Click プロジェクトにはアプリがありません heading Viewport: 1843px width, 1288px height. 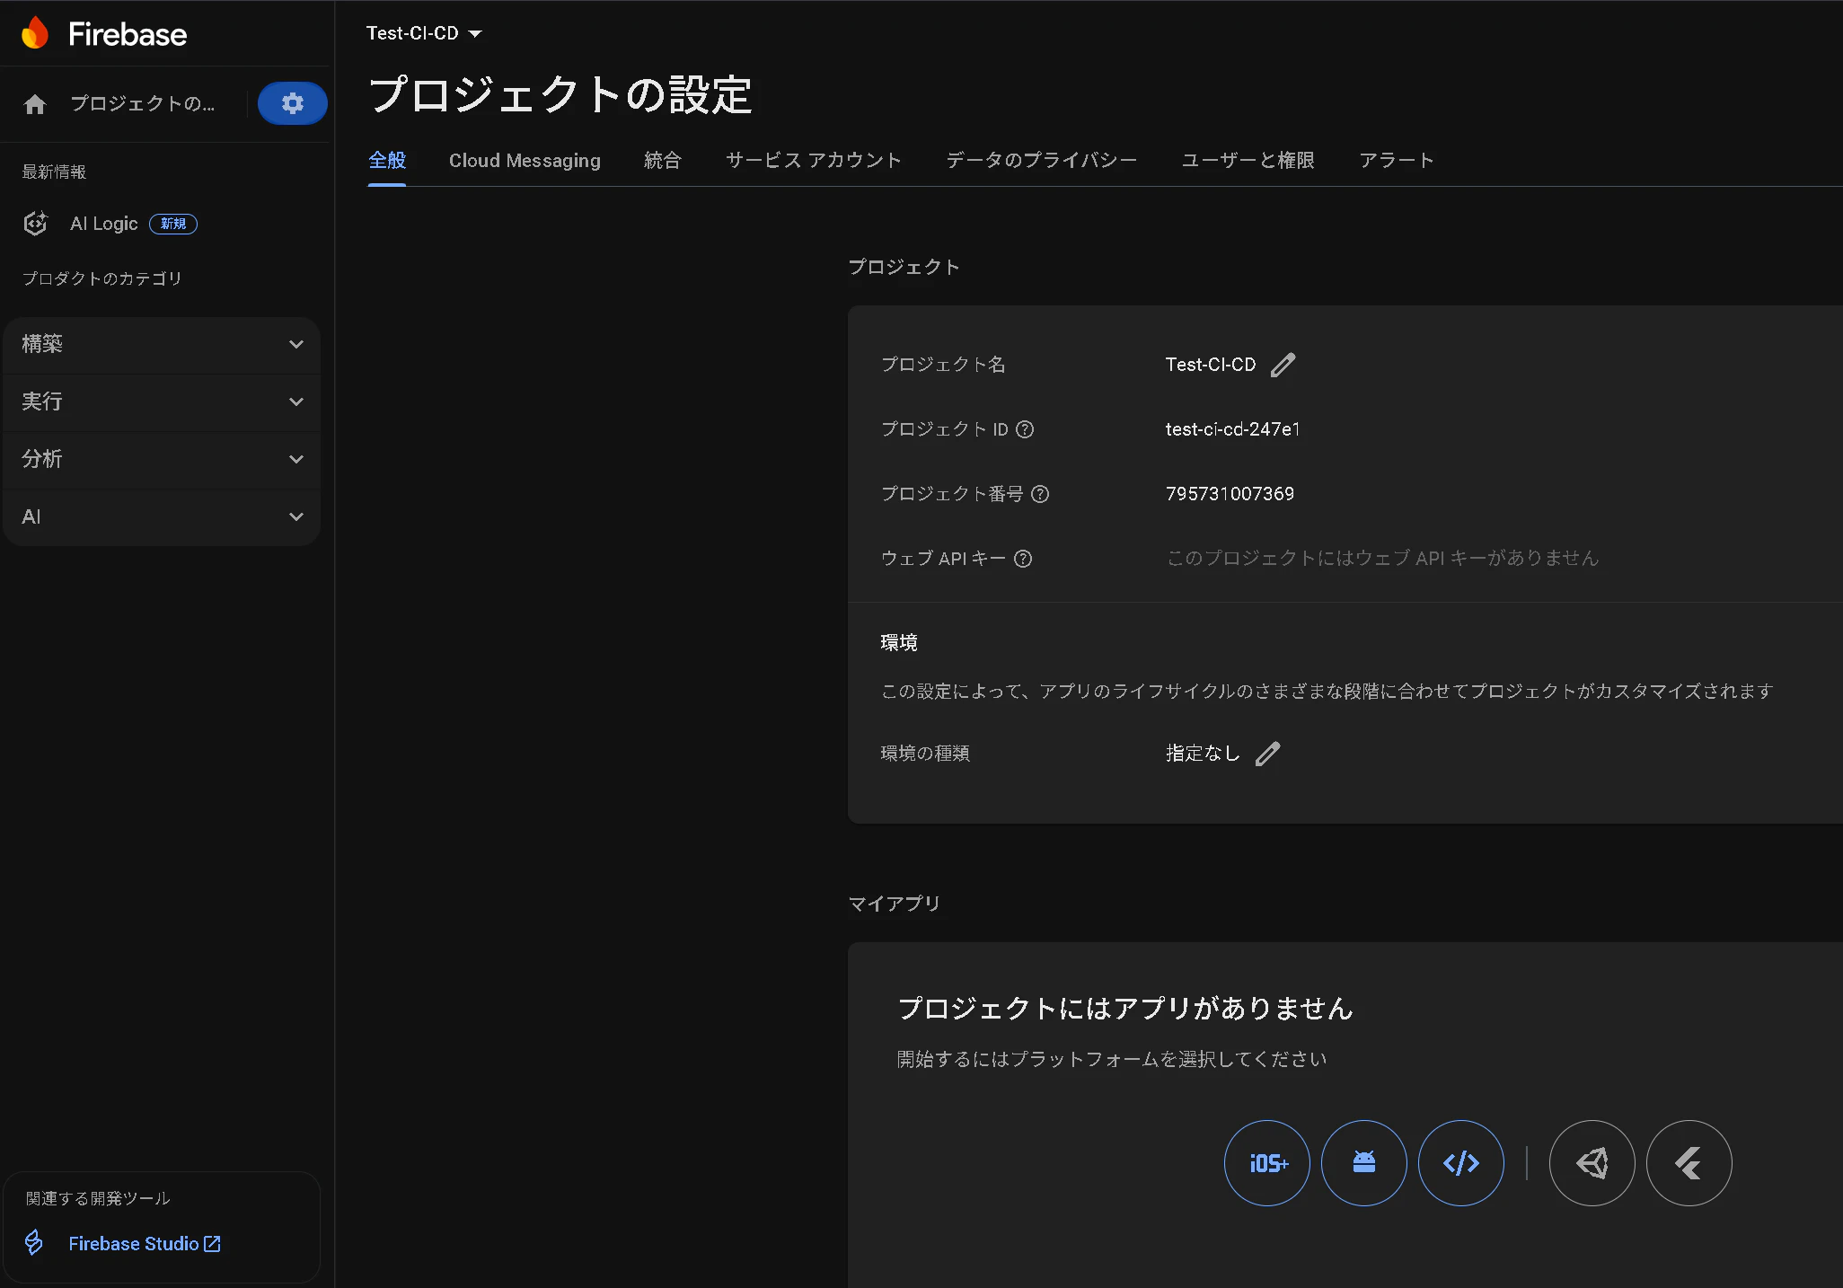click(1125, 1009)
